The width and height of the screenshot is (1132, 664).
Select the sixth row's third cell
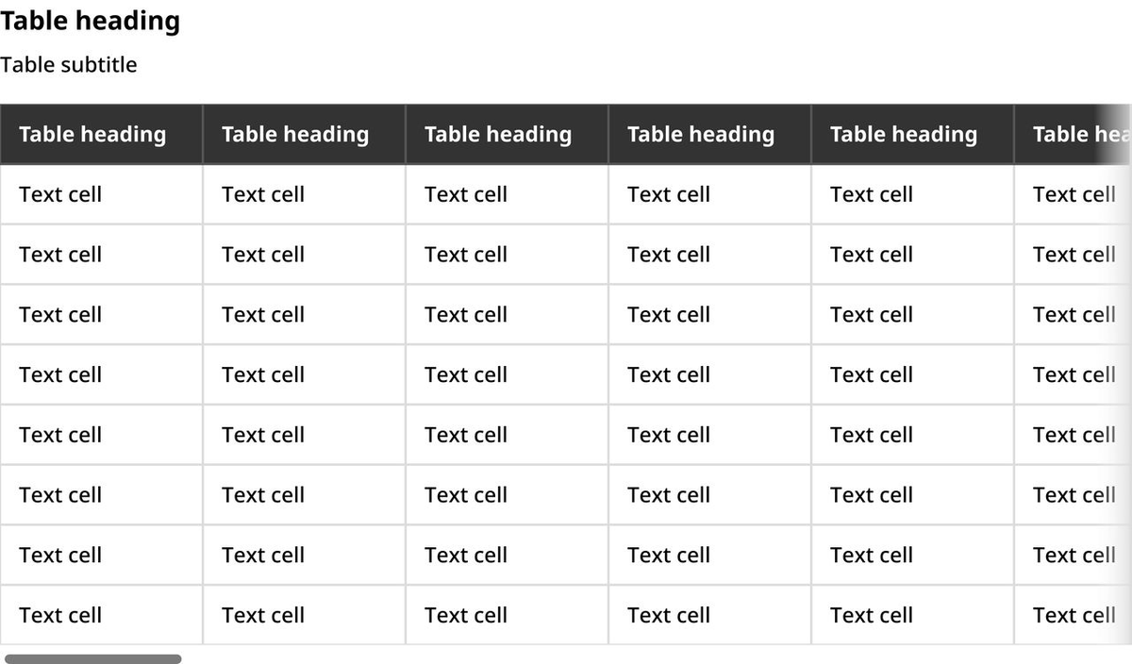pyautogui.click(x=465, y=495)
